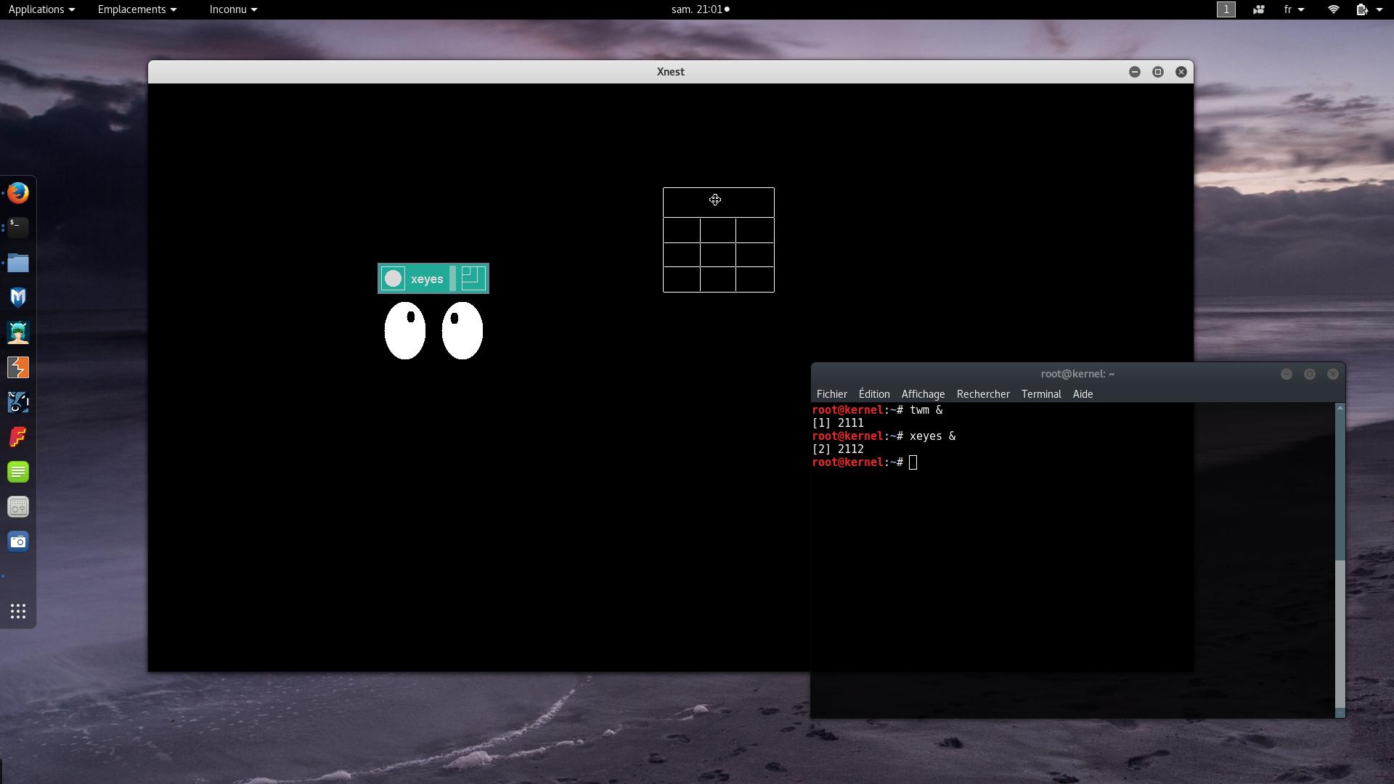Open the Affichage terminal menu
1394x784 pixels.
coord(923,394)
